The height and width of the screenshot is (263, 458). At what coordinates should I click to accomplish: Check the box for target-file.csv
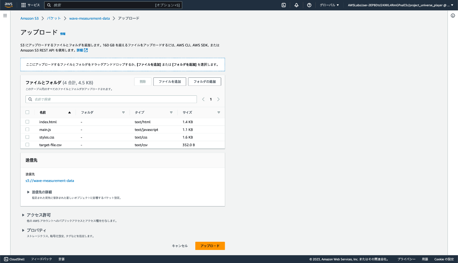27,144
